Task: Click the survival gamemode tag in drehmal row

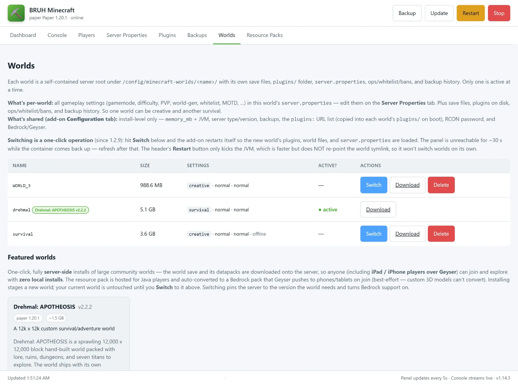Action: 199,210
